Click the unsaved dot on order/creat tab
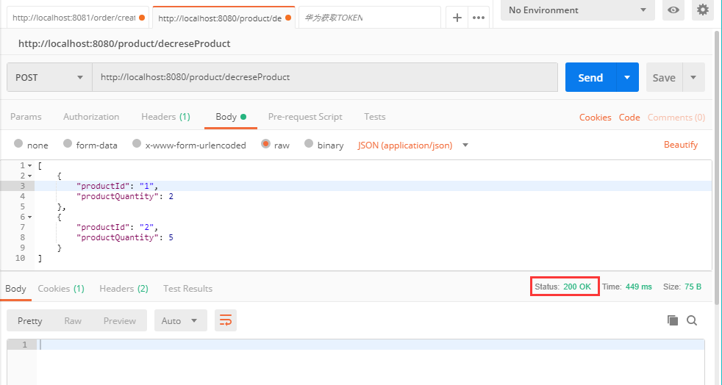Image resolution: width=722 pixels, height=385 pixels. pyautogui.click(x=142, y=18)
